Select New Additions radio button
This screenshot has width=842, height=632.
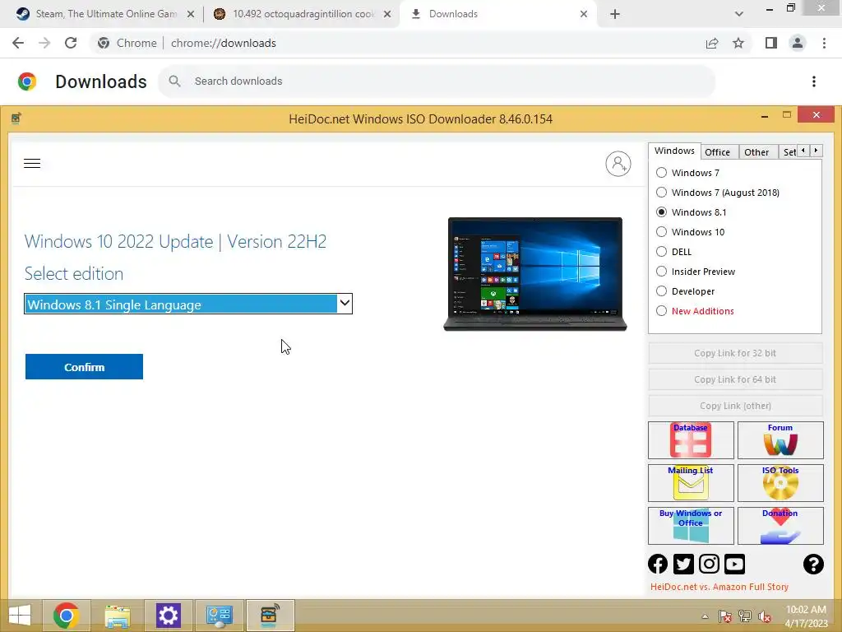click(662, 311)
